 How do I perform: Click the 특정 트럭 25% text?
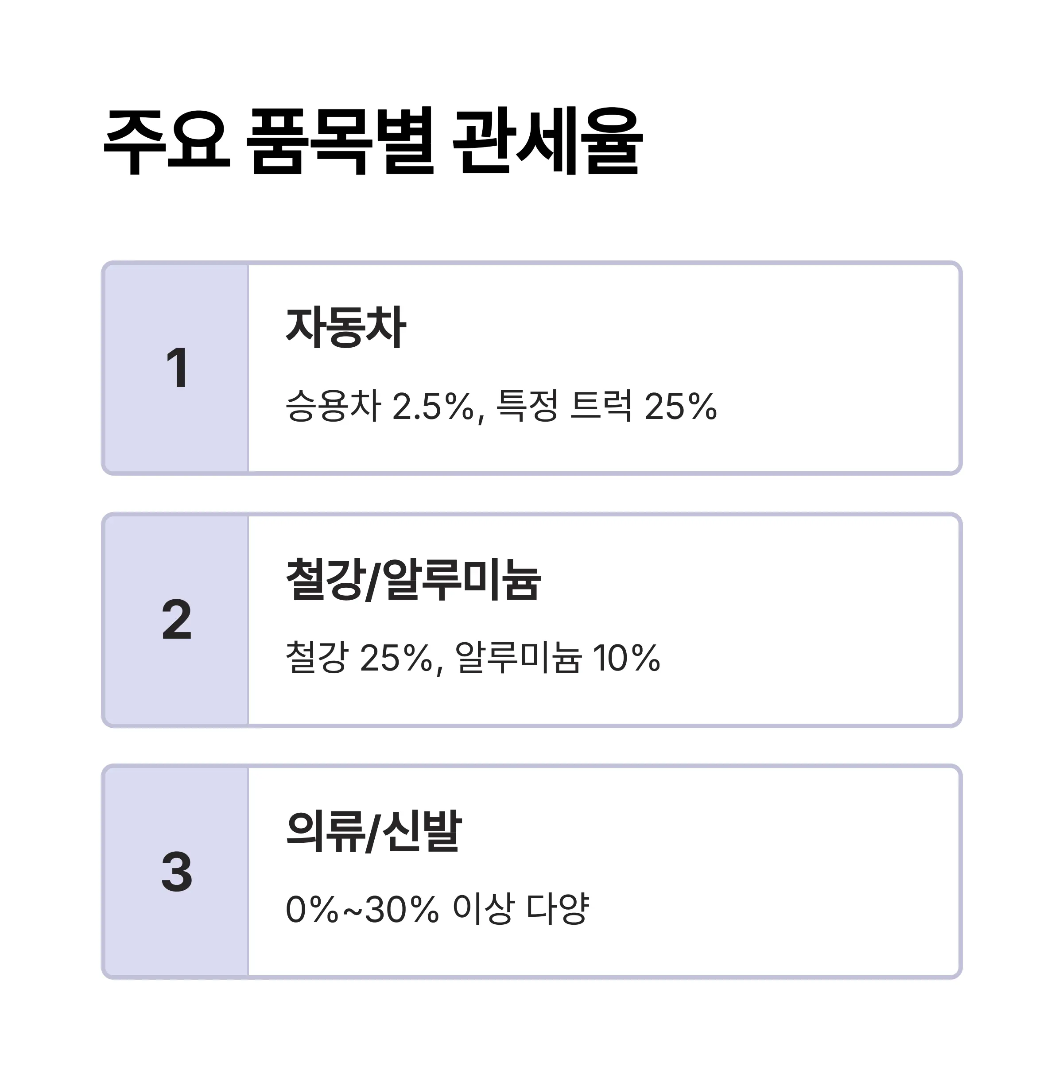(x=606, y=406)
